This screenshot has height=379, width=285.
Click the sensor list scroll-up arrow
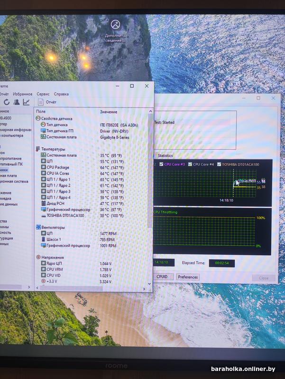pyautogui.click(x=150, y=112)
